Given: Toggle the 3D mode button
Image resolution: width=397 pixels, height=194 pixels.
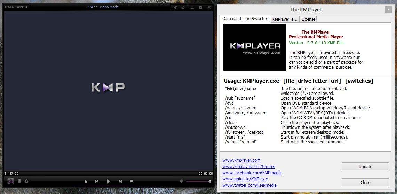Looking at the screenshot, I should (x=10, y=181).
